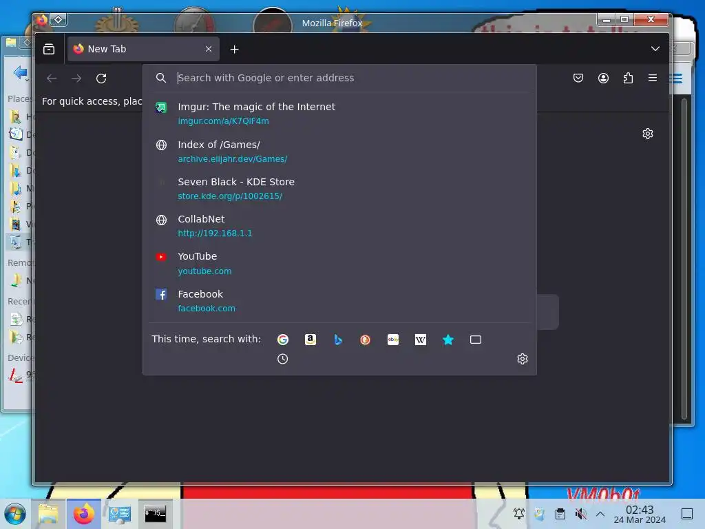
Task: Open the Index of /Games/ suggestion
Action: click(x=339, y=151)
